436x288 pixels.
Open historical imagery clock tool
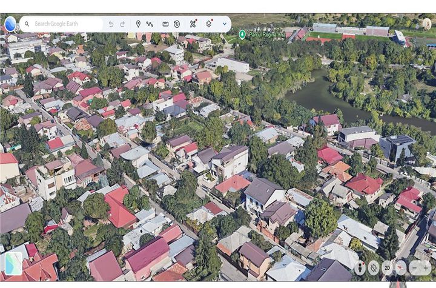(x=177, y=24)
